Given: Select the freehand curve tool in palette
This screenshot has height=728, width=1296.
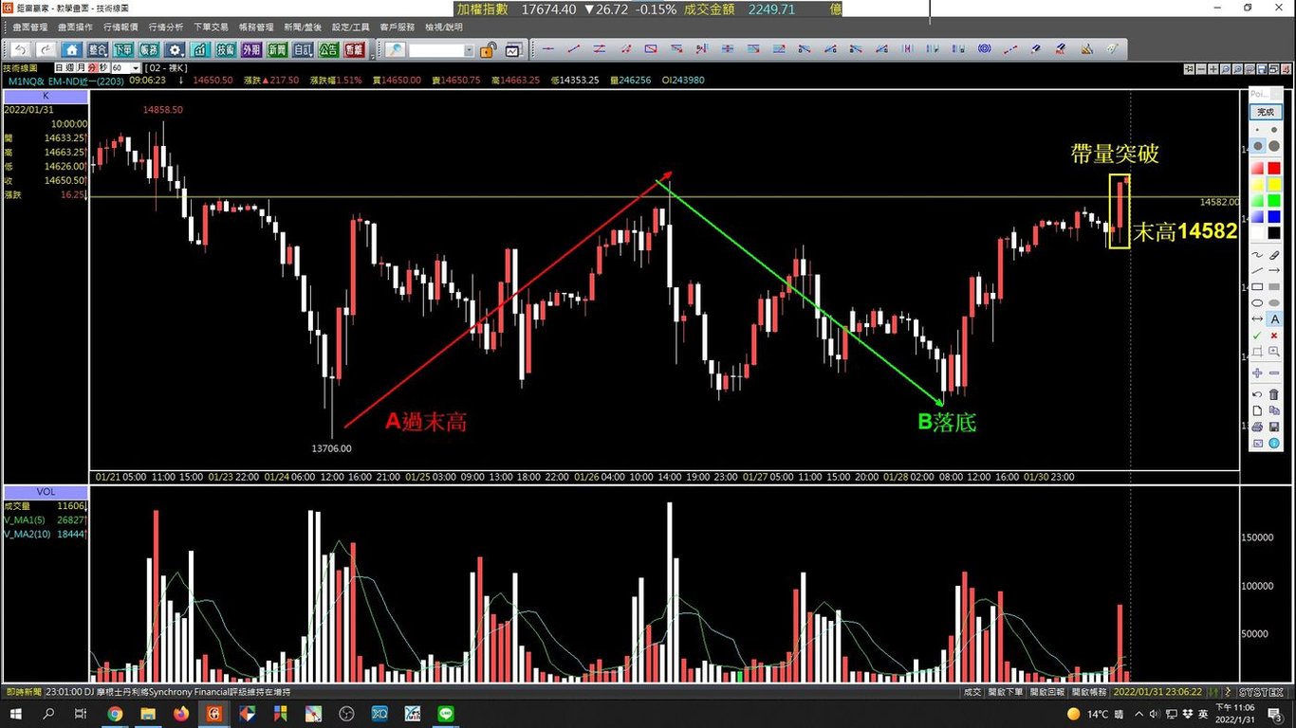Looking at the screenshot, I should pyautogui.click(x=1257, y=255).
